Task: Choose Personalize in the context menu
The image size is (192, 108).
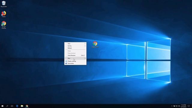Action: coord(75,63)
